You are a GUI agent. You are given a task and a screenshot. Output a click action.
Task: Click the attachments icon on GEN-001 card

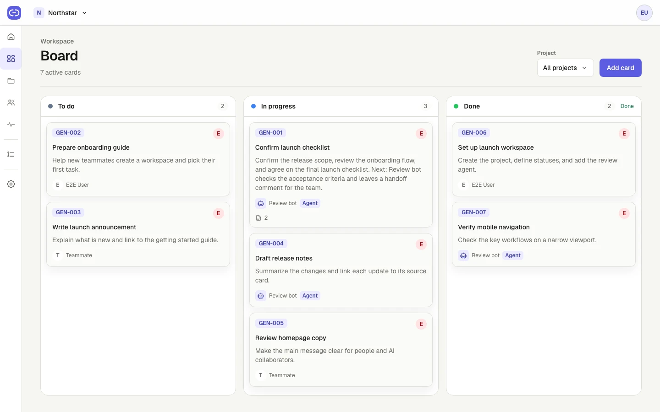point(258,218)
